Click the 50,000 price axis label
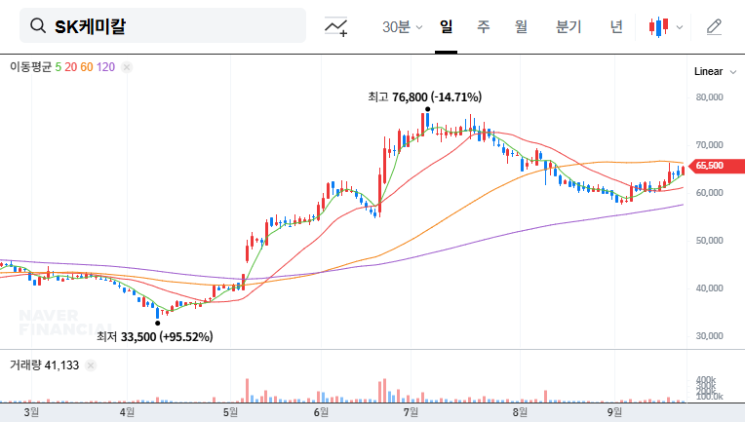The image size is (745, 422). 709,240
